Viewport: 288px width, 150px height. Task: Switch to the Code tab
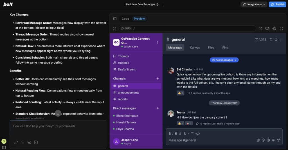coord(125,19)
